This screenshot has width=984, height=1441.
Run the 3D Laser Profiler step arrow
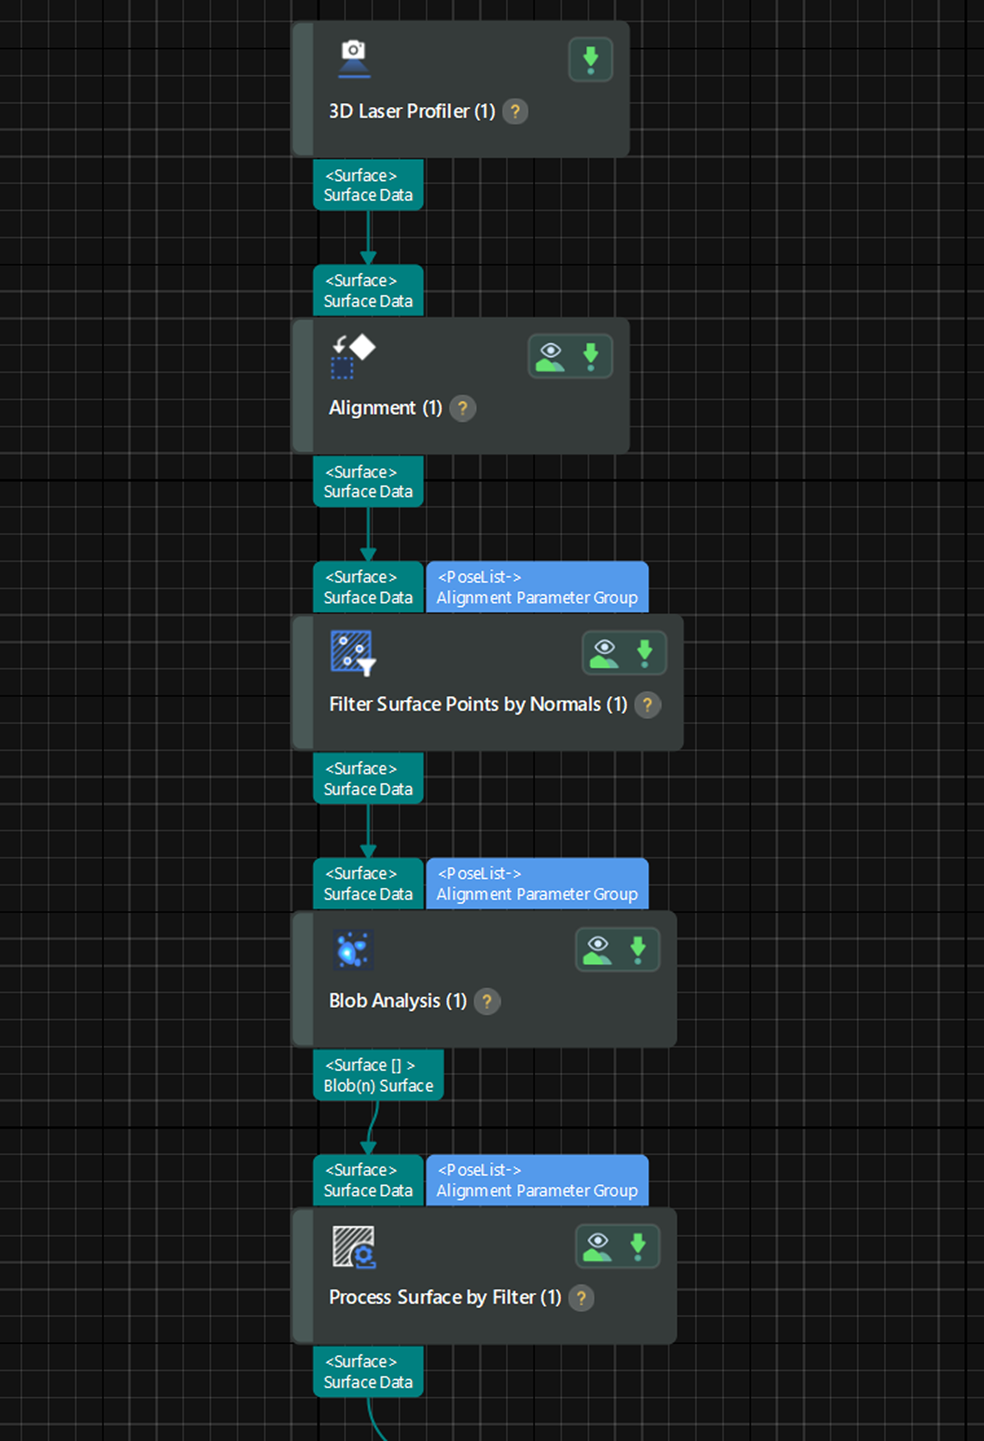click(x=590, y=60)
